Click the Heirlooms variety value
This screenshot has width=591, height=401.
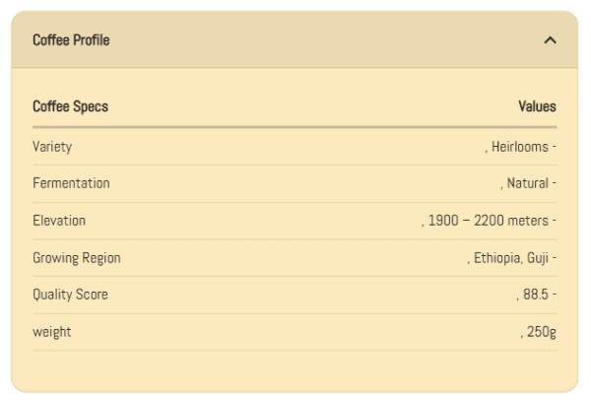coord(522,147)
